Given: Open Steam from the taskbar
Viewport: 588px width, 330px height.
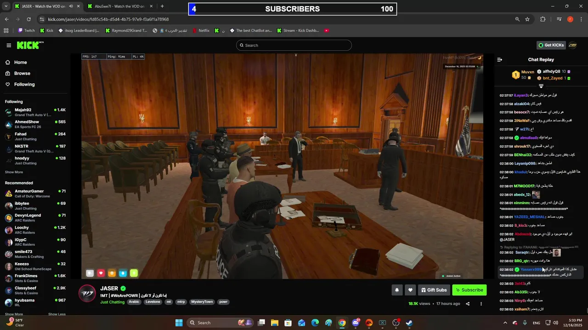Looking at the screenshot, I should (x=409, y=323).
